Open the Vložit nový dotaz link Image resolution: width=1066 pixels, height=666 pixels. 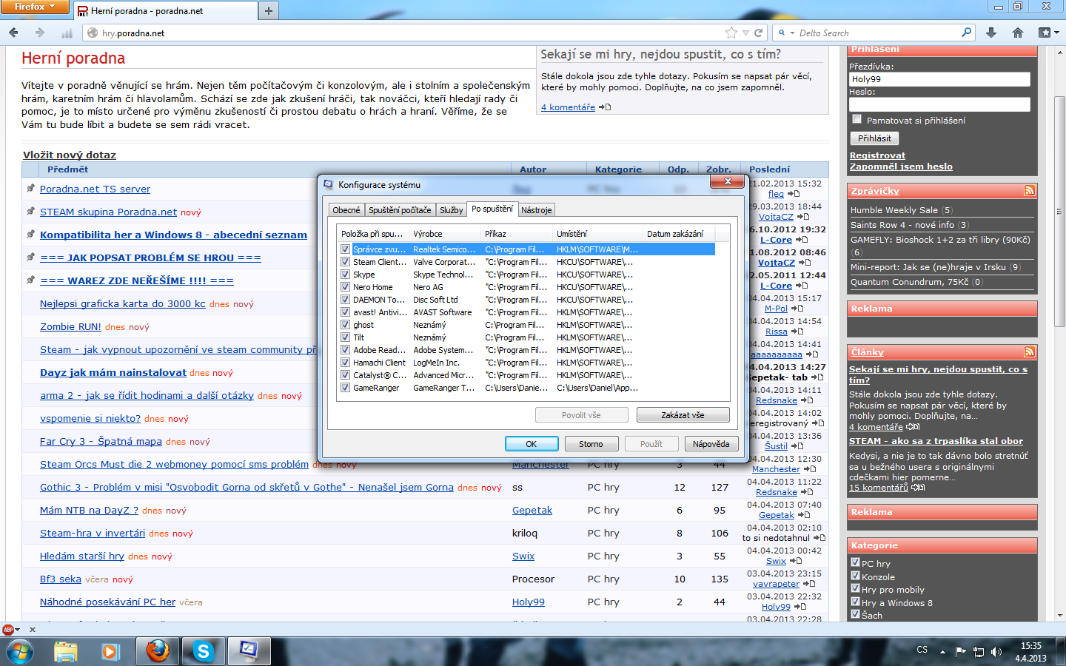pyautogui.click(x=70, y=155)
